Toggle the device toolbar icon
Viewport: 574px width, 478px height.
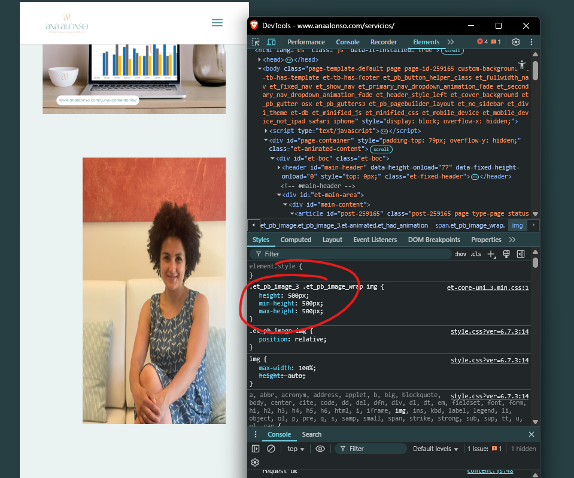point(271,42)
